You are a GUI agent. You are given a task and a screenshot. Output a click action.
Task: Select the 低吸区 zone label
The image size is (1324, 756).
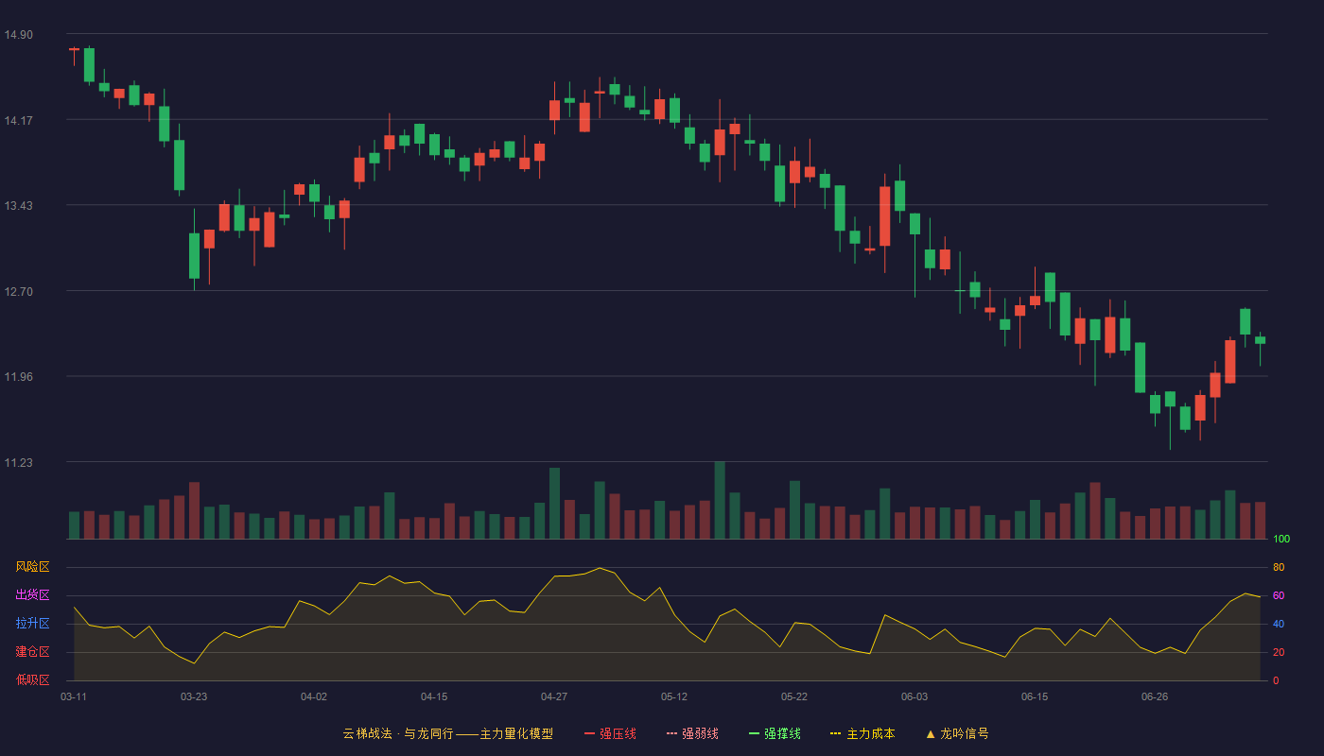tap(32, 679)
